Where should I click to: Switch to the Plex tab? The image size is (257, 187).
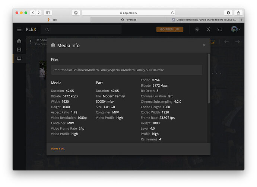point(52,20)
